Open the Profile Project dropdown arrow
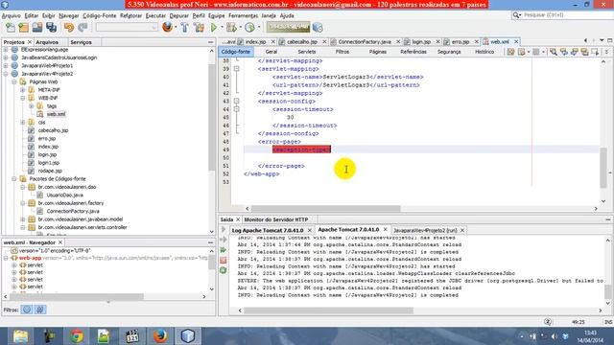Image resolution: width=614 pixels, height=345 pixels. pos(258,28)
